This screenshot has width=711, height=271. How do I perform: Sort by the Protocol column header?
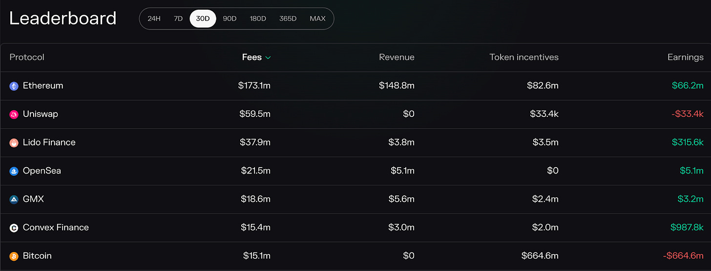(x=27, y=57)
